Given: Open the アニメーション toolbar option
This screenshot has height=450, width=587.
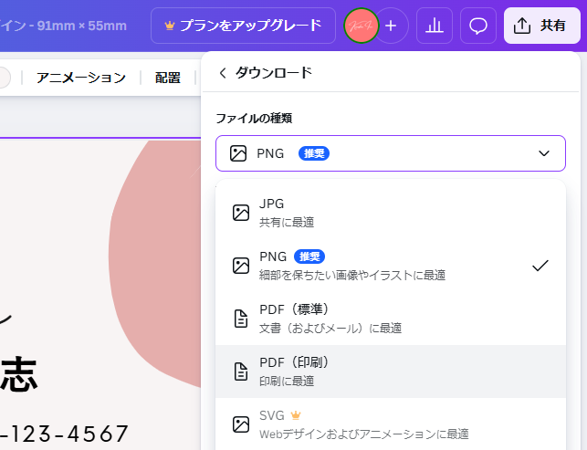Looking at the screenshot, I should tap(81, 78).
